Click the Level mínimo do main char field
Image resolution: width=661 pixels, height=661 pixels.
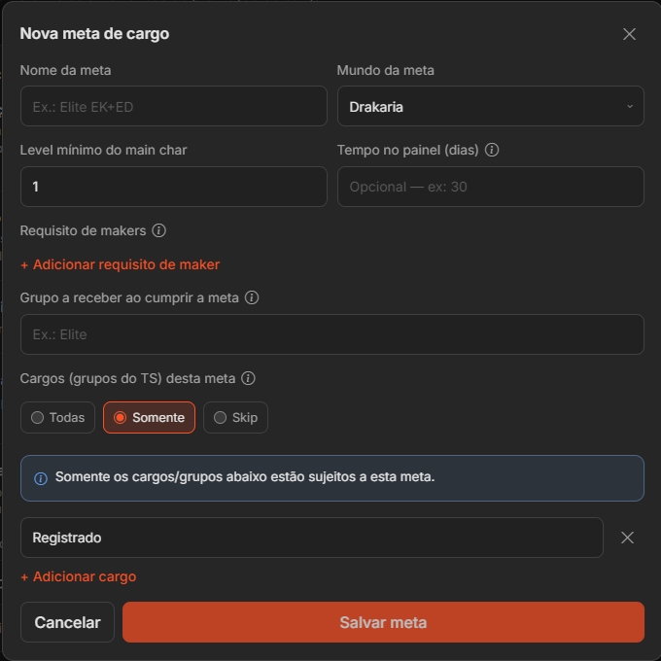tap(174, 187)
